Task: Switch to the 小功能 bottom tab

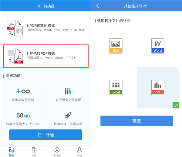Action: tap(57, 152)
